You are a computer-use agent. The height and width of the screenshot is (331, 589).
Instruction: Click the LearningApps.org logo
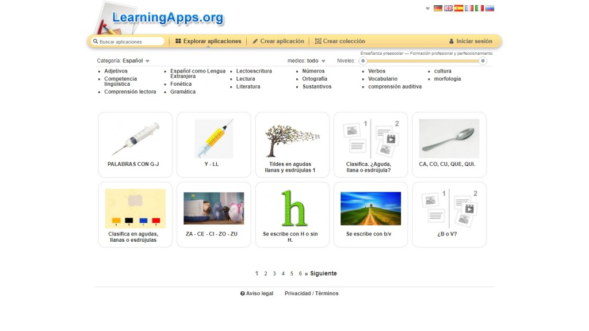pos(167,18)
